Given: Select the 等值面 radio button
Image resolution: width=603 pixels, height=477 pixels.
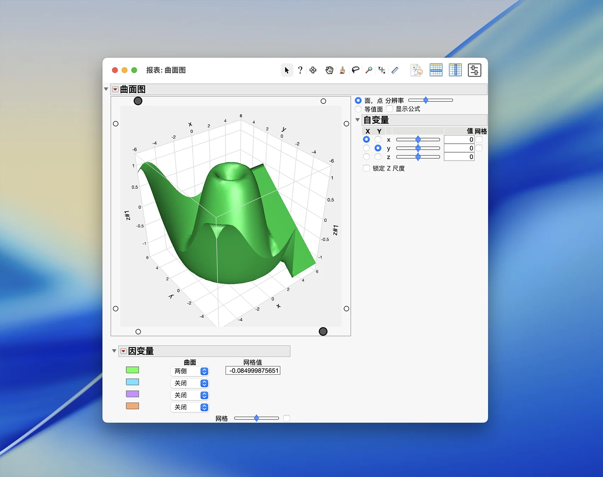Looking at the screenshot, I should [358, 109].
